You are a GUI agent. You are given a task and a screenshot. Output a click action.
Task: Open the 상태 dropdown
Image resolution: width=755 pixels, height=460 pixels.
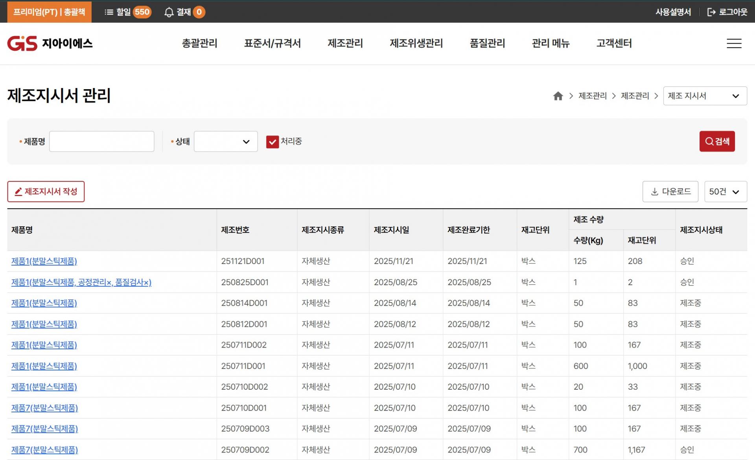[226, 142]
